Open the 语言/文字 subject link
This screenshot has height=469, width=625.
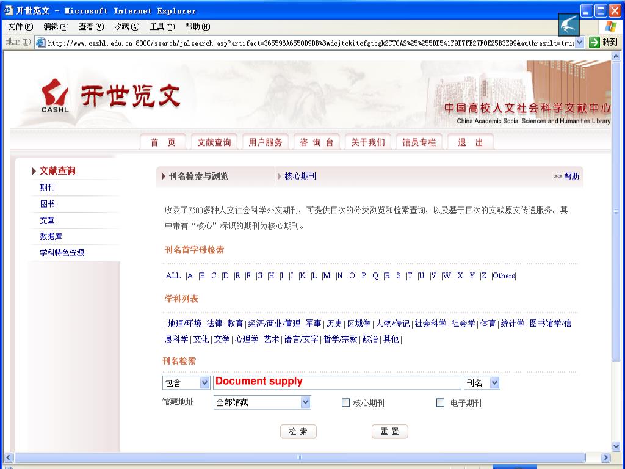pos(301,340)
